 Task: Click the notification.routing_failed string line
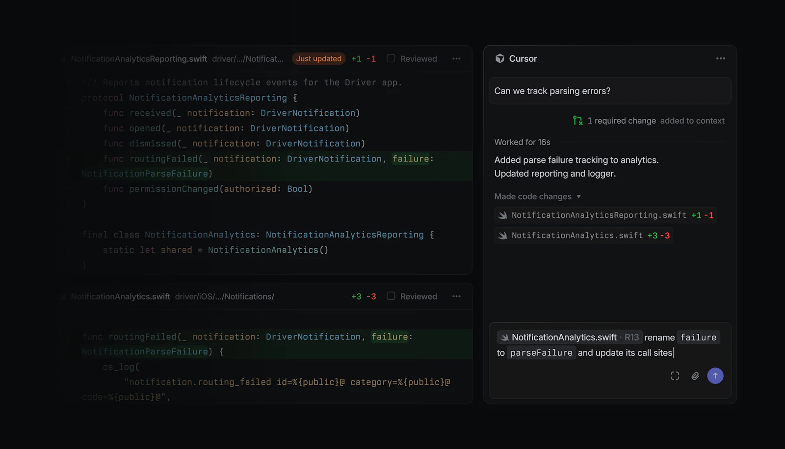pyautogui.click(x=287, y=382)
